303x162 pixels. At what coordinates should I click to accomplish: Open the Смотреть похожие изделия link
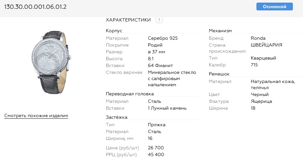pyautogui.click(x=36, y=115)
